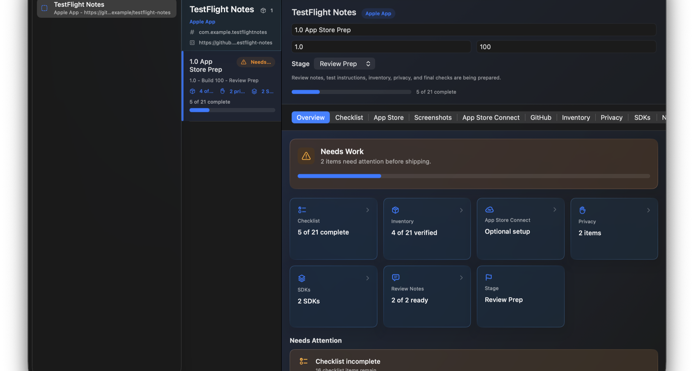Click the repository icon beside the GitHub URL
Screen dimensions: 694x371
(192, 43)
